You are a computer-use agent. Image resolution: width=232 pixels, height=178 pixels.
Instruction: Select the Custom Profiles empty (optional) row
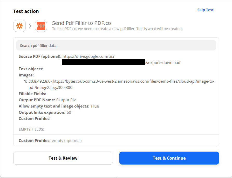pyautogui.click(x=50, y=140)
